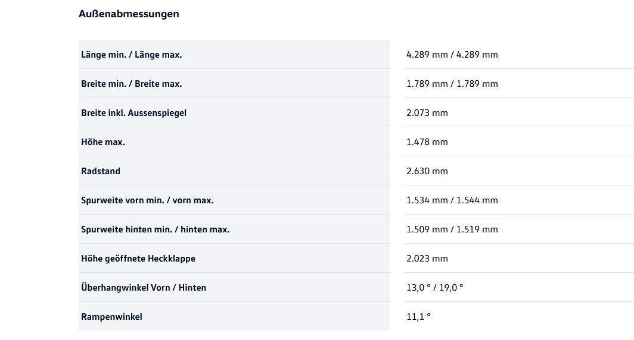The width and height of the screenshot is (634, 340).
Task: Click the 'Länge min. / Länge max.' row label
Action: click(132, 55)
